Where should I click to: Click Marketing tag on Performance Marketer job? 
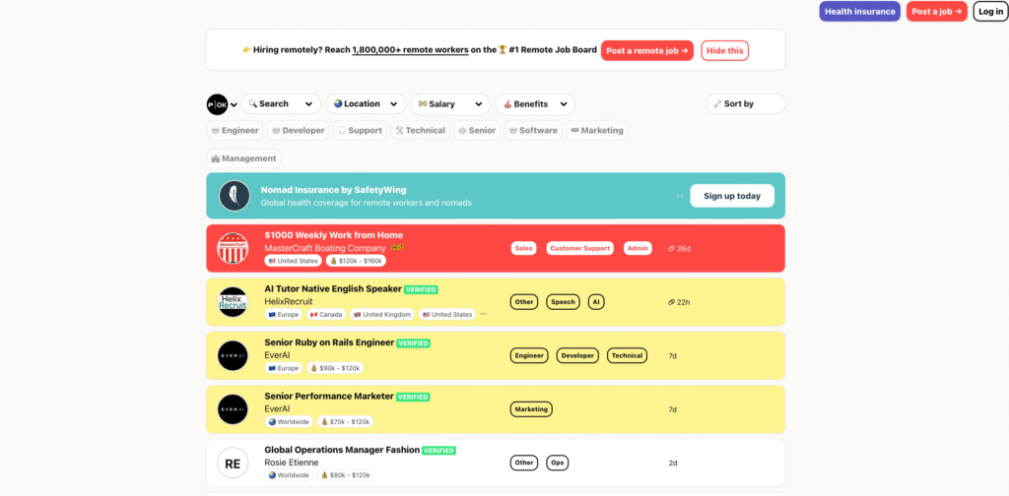tap(531, 409)
